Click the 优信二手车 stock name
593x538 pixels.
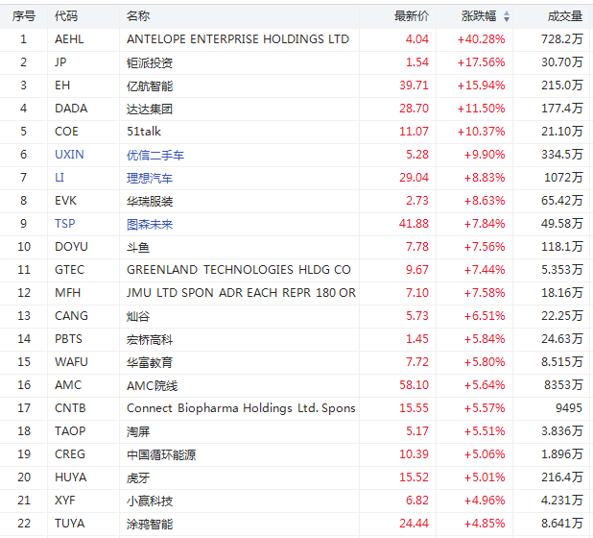click(155, 155)
